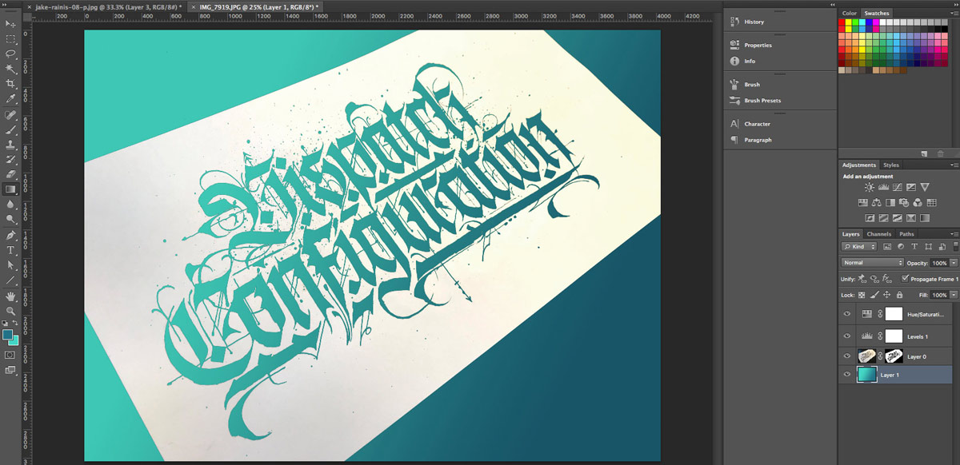
Task: Select the Brush tool in the toolbar
Action: pyautogui.click(x=10, y=129)
